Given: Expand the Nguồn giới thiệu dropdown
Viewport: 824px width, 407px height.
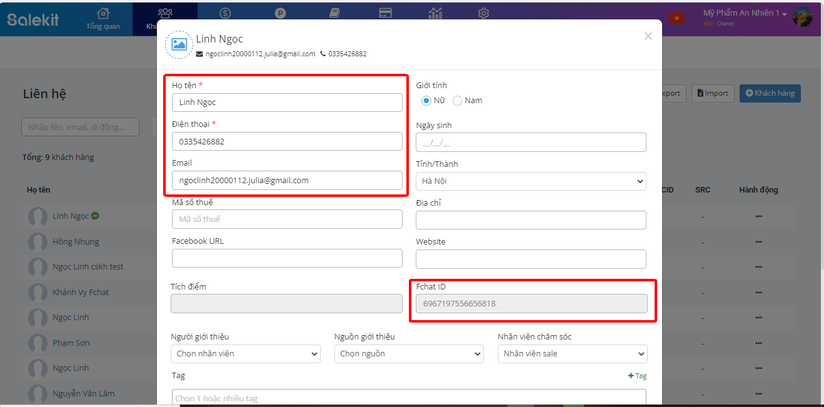Looking at the screenshot, I should pos(409,354).
